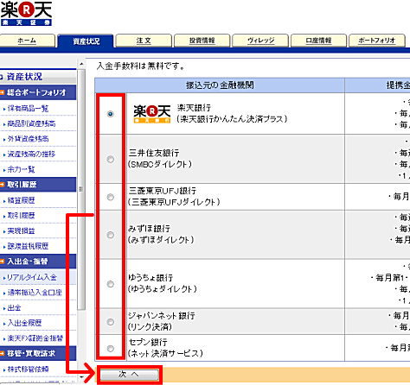Open the 口座情報 tab

tap(318, 41)
